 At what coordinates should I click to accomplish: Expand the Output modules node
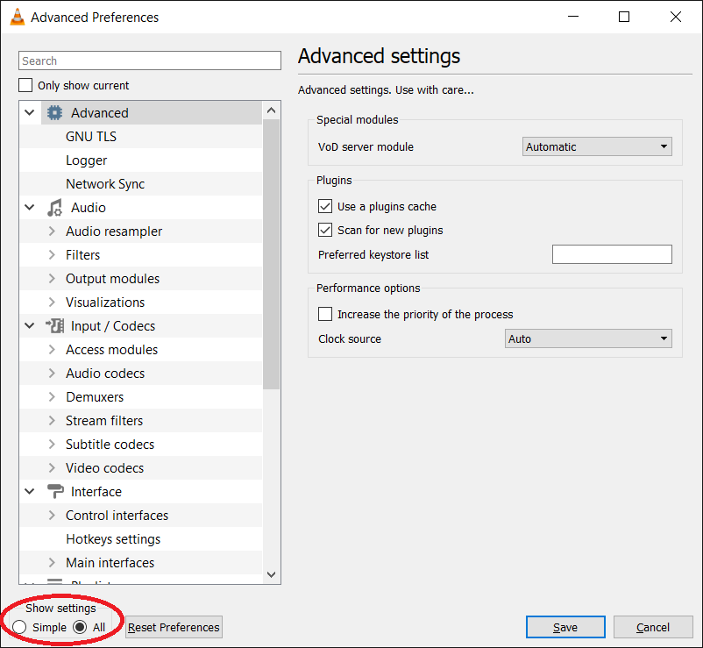[52, 279]
